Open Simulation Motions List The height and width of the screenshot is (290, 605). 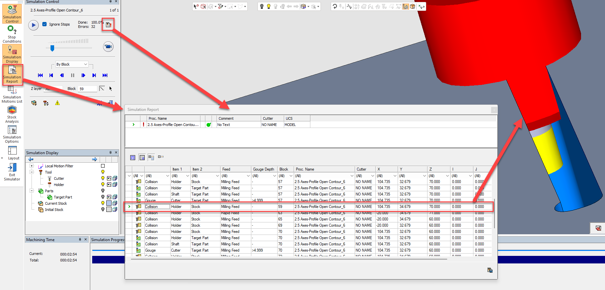coord(12,94)
